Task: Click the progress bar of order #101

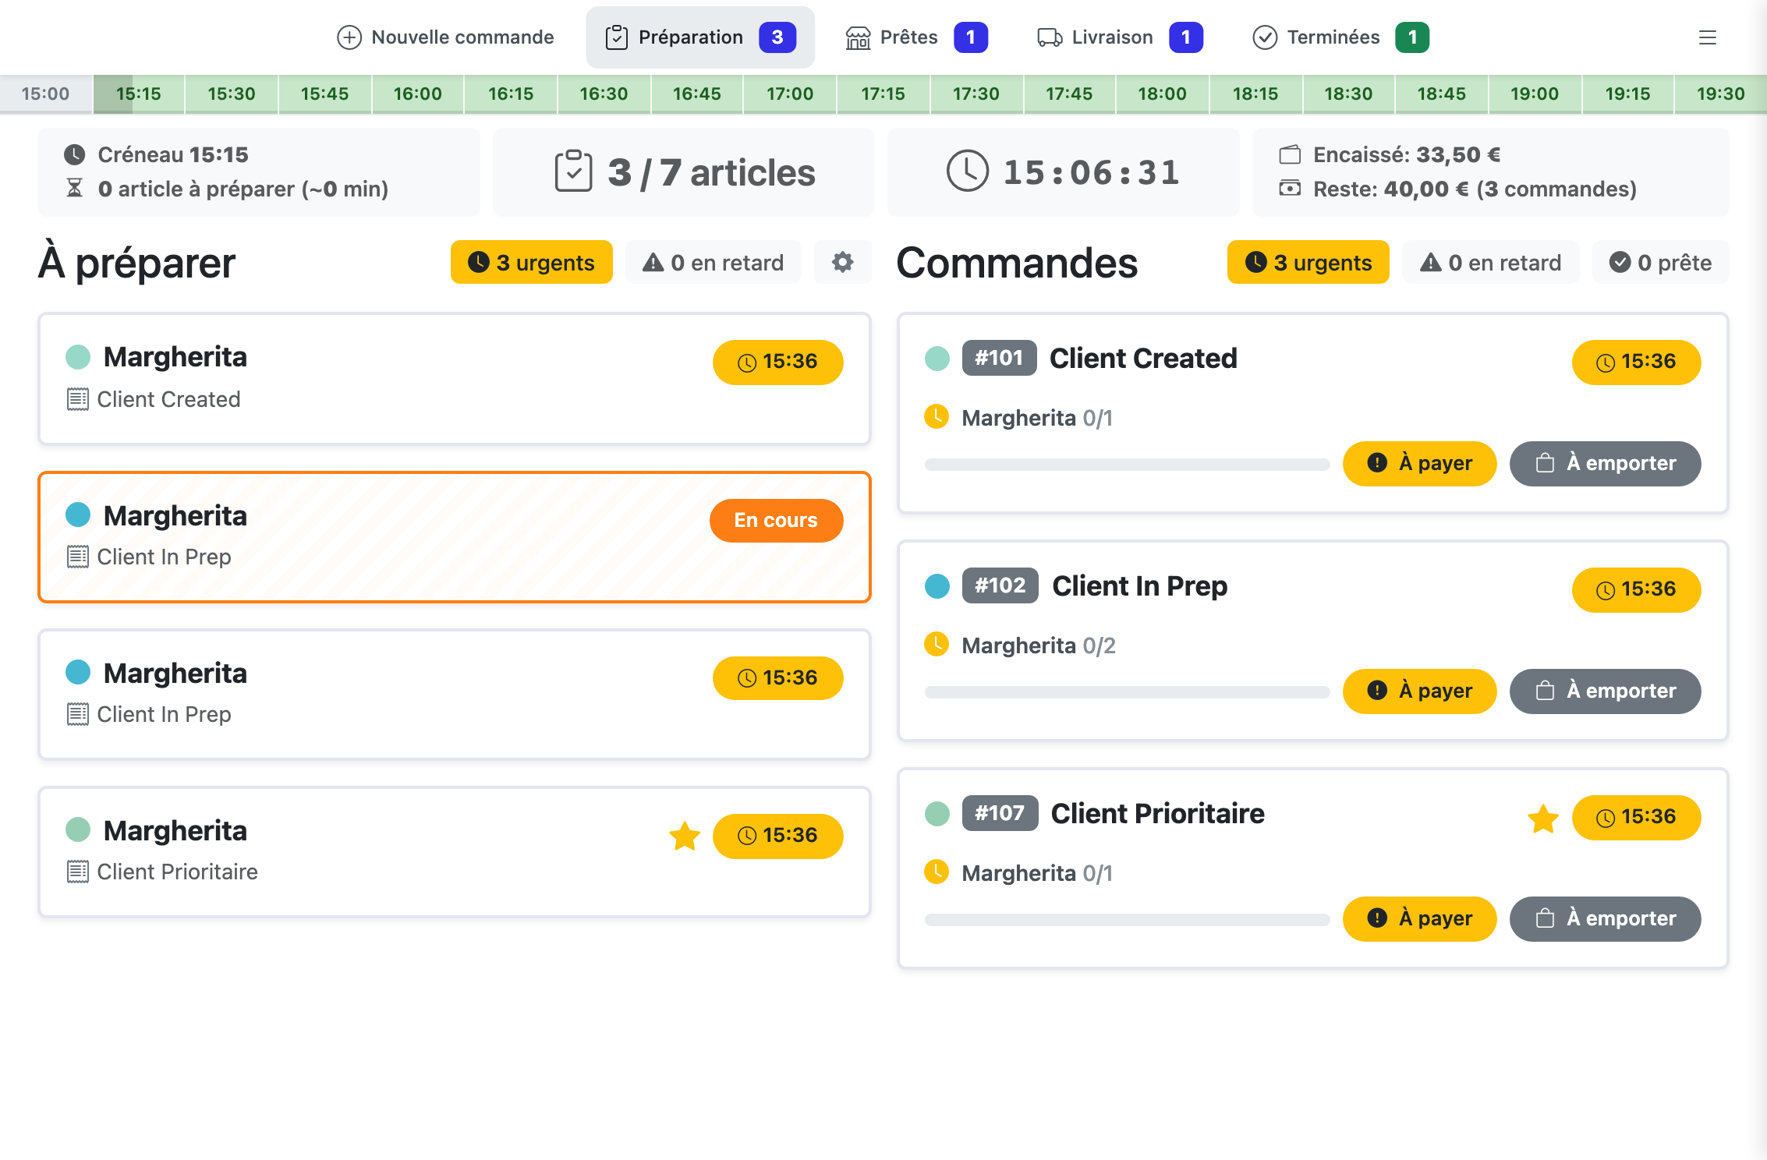Action: click(1127, 465)
